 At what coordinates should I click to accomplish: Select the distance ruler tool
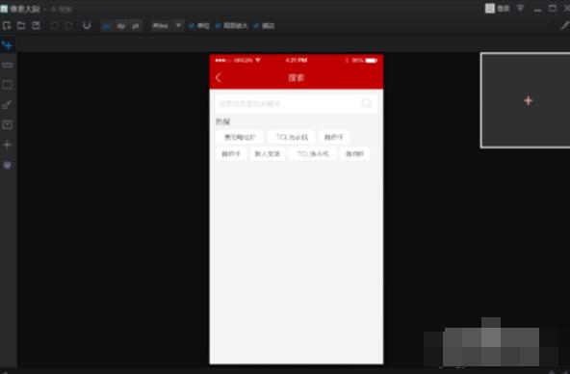coord(7,66)
